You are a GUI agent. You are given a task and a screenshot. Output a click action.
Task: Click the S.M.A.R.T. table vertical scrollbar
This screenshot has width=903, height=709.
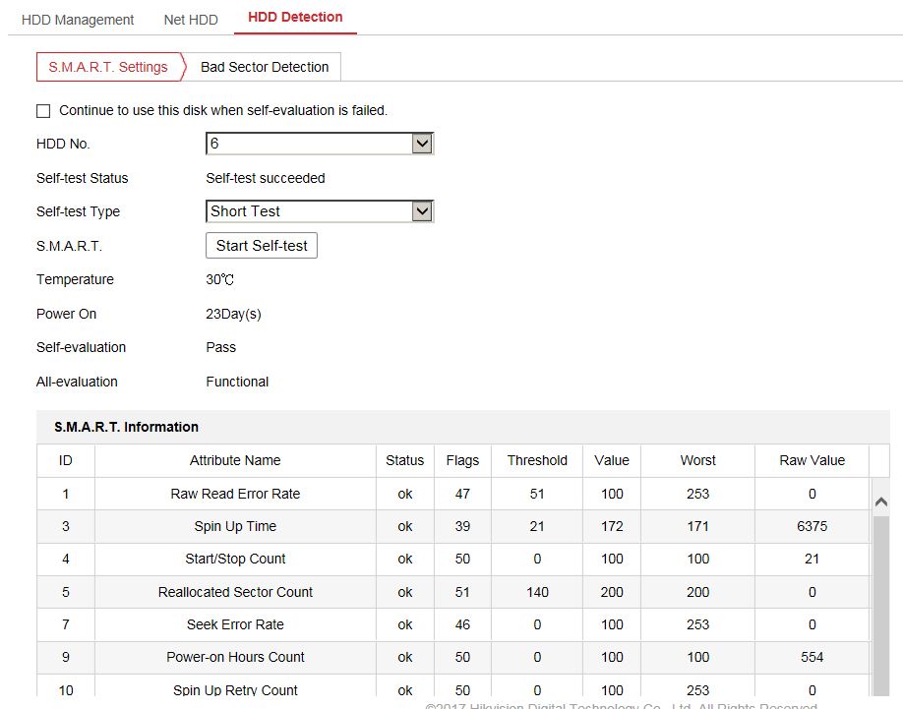pyautogui.click(x=880, y=600)
